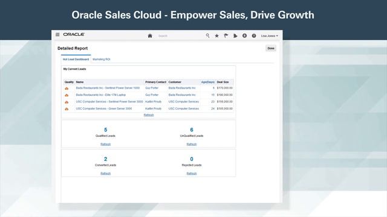Open the Favorites star icon

tap(216, 36)
